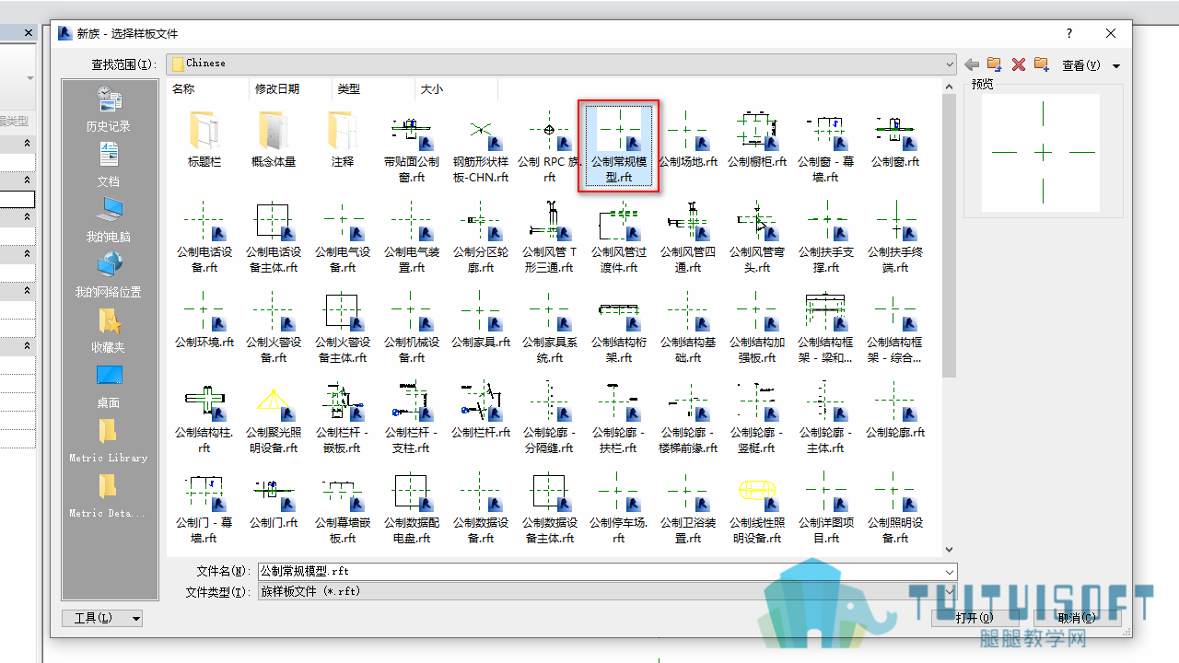The image size is (1179, 663).
Task: Open 我的电脑 in the places bar
Action: point(109,219)
